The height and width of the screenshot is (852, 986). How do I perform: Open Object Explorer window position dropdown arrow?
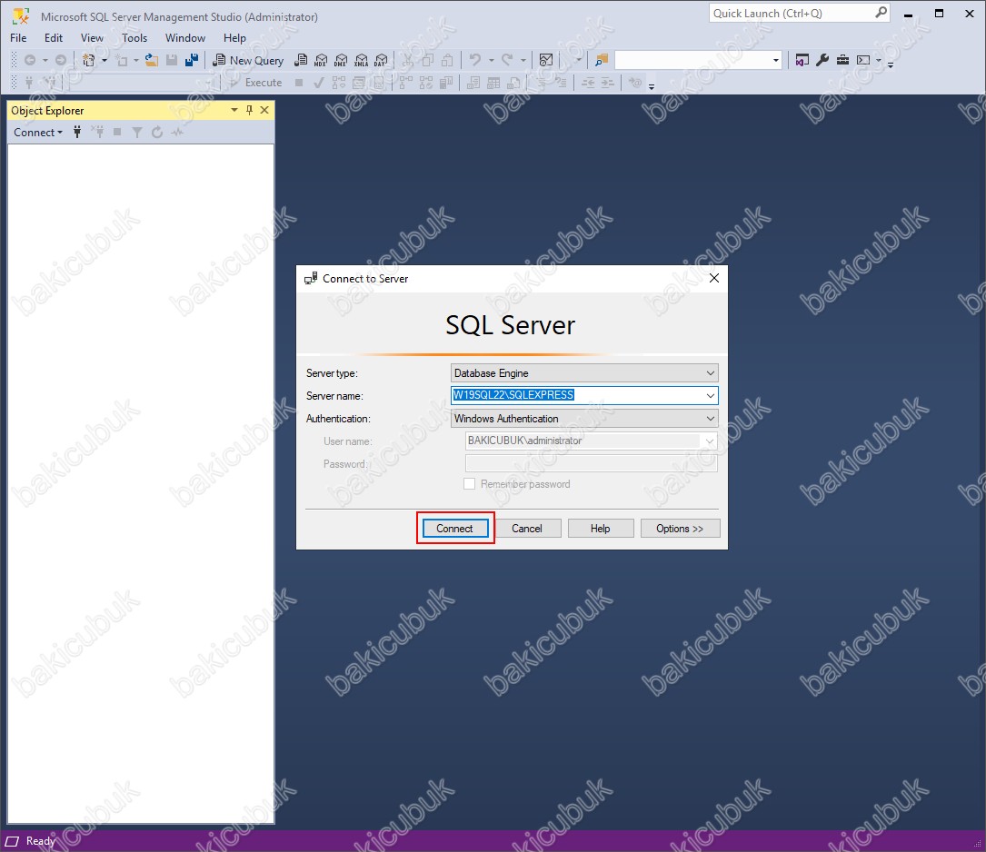pyautogui.click(x=234, y=111)
